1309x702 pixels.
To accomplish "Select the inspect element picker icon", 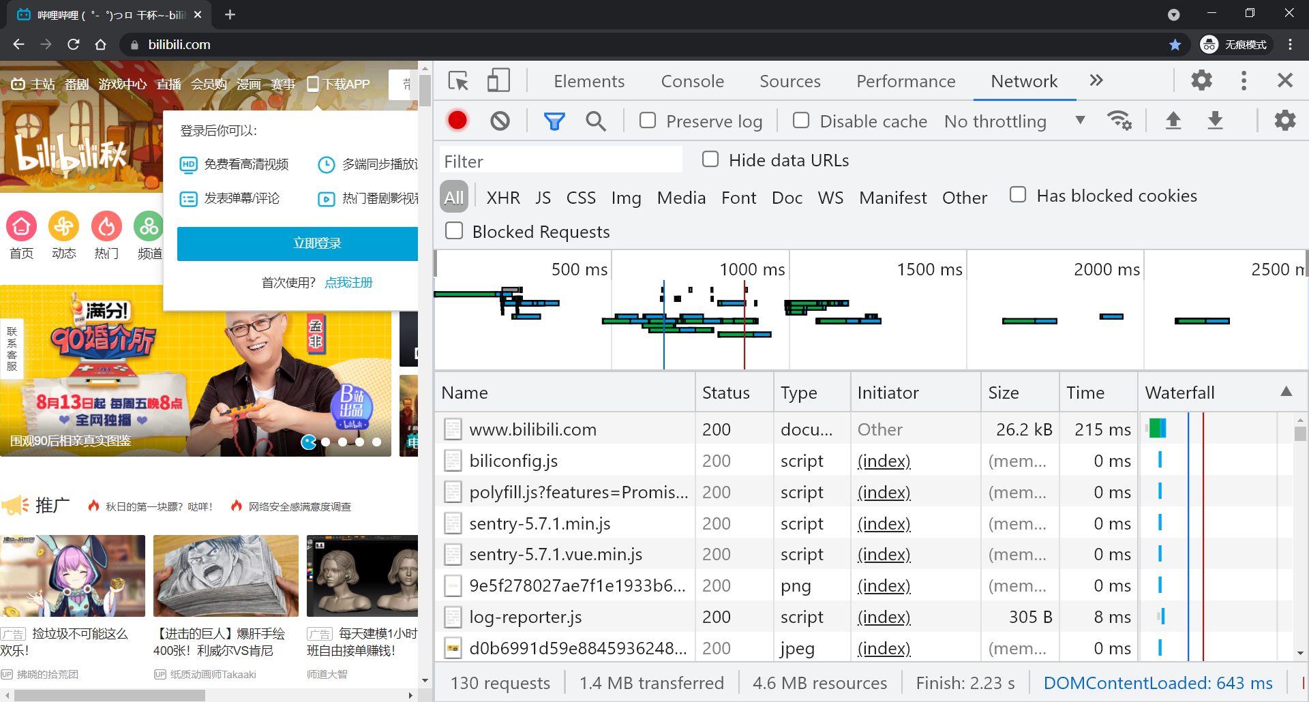I will click(458, 81).
